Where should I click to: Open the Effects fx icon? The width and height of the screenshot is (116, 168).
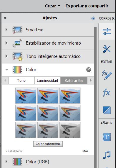pos(107,92)
